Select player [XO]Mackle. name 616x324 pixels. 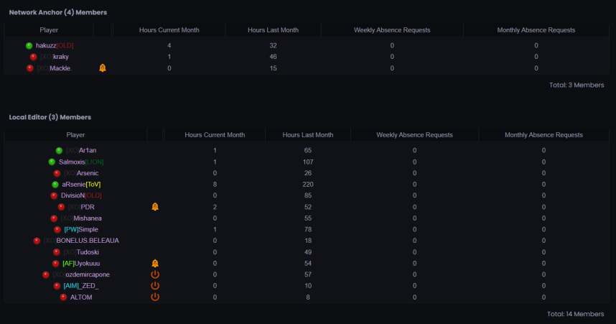tap(55, 68)
